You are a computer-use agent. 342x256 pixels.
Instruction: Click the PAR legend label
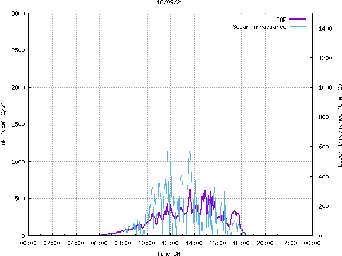[x=281, y=20]
